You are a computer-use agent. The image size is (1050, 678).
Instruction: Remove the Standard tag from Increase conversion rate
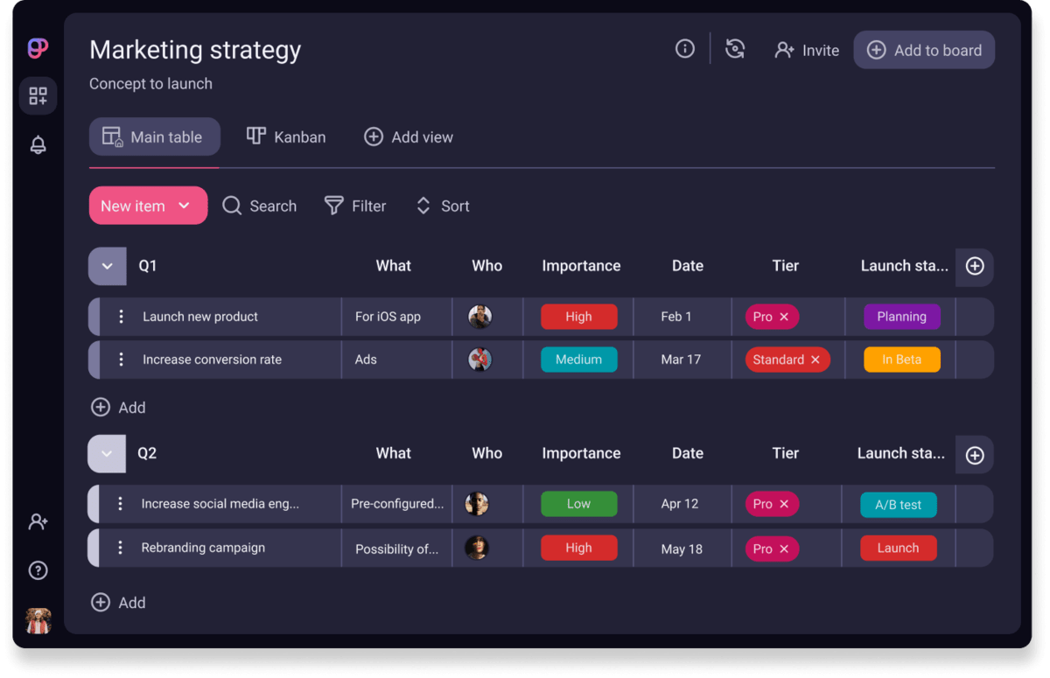coord(815,360)
